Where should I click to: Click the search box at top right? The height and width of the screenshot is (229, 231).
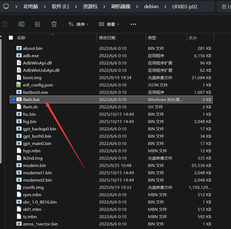[x=224, y=7]
